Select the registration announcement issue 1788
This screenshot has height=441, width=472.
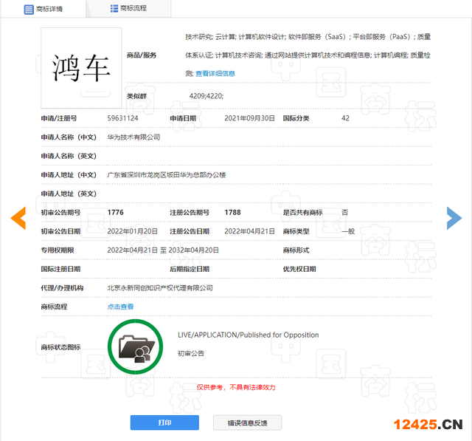point(232,213)
